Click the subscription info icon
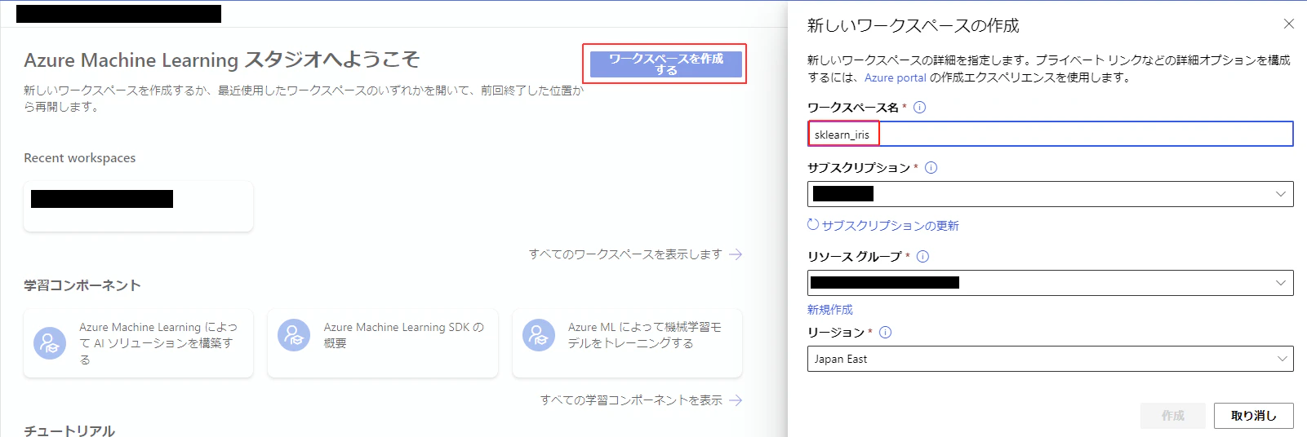This screenshot has width=1307, height=437. (x=931, y=168)
